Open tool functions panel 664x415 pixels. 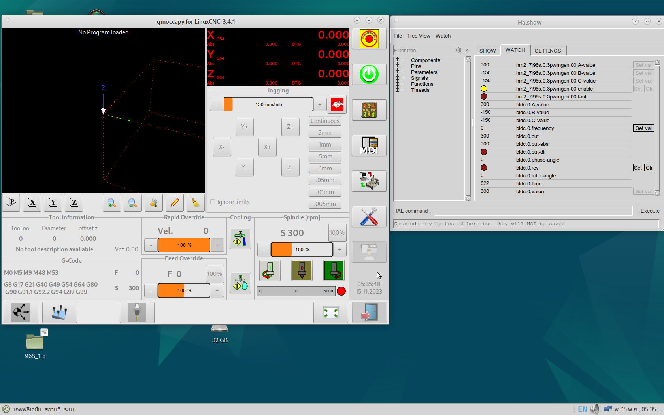(x=137, y=312)
